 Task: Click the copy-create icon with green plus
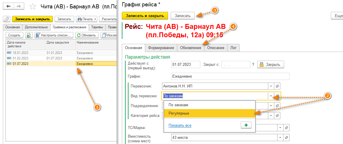pyautogui.click(x=29, y=35)
